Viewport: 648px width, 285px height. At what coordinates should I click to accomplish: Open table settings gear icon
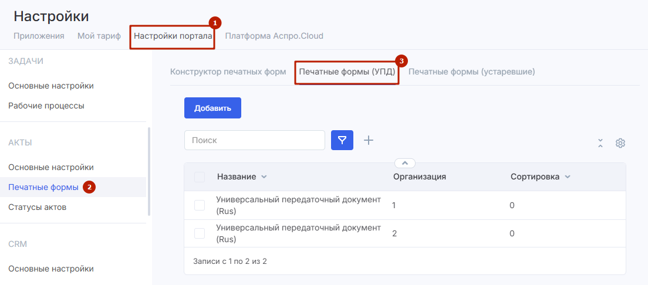coord(620,143)
